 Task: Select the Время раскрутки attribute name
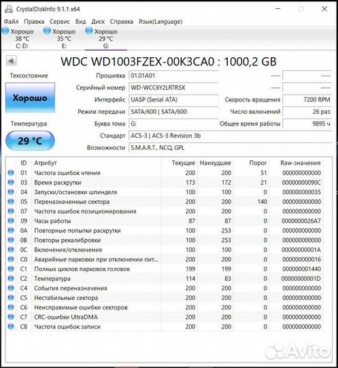click(x=58, y=183)
